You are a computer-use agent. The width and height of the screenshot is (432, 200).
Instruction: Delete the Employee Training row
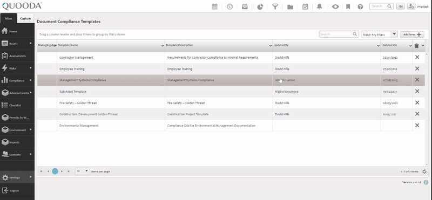[x=417, y=68]
